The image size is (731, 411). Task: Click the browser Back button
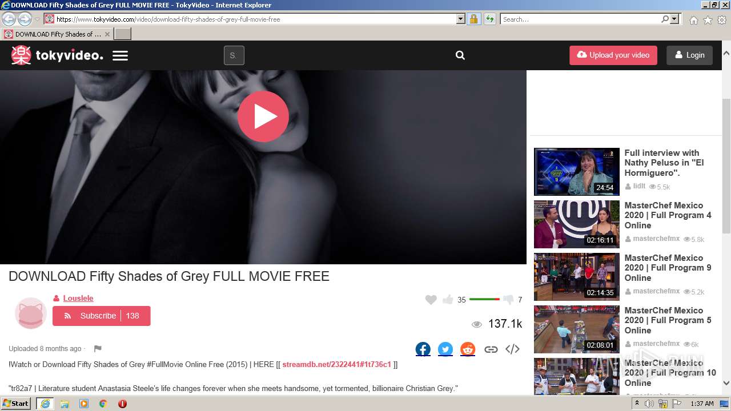click(x=9, y=19)
